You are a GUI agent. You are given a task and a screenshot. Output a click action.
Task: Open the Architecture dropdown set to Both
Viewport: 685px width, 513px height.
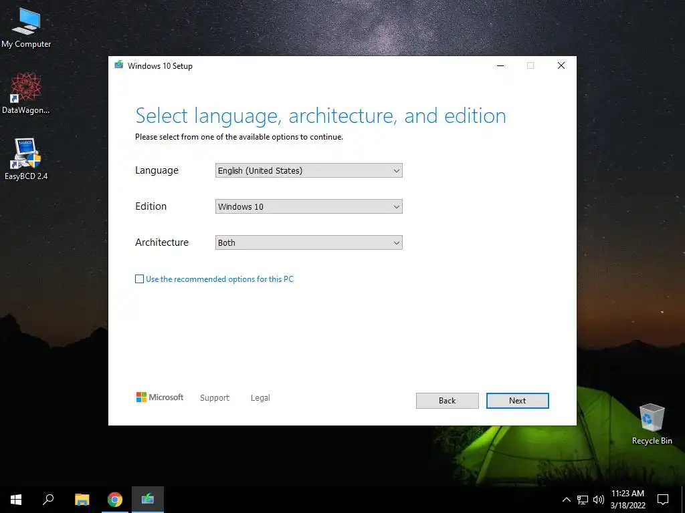coord(309,242)
